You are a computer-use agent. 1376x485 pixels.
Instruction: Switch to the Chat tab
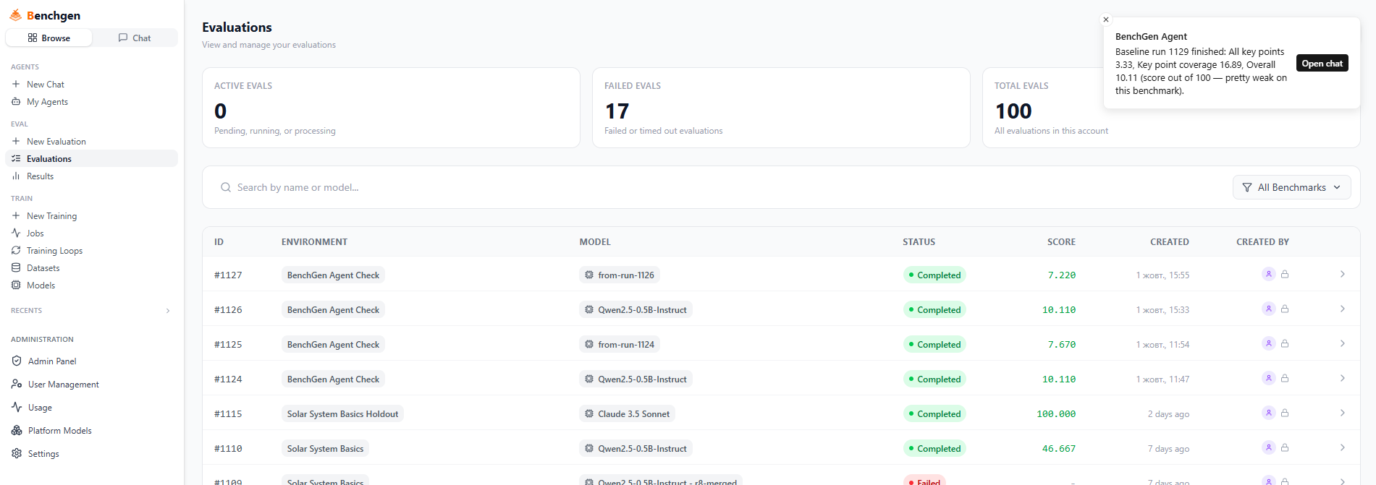click(135, 38)
